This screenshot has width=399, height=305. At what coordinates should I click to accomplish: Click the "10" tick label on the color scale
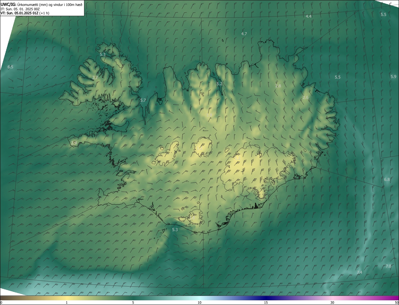tap(199, 303)
